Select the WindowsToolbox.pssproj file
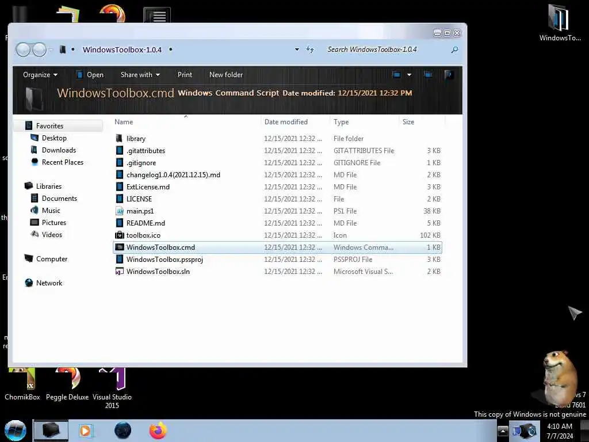The height and width of the screenshot is (442, 589). point(278,260)
